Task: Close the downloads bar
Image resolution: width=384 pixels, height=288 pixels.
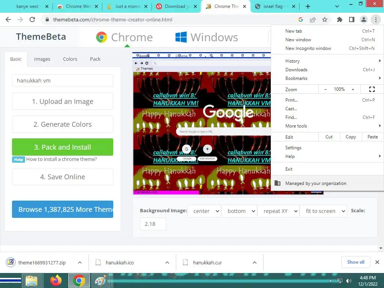Action: click(377, 262)
